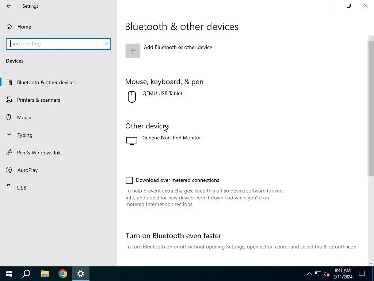Viewport: 374px width, 281px height.
Task: Click the back arrow in Settings
Action: coord(9,6)
